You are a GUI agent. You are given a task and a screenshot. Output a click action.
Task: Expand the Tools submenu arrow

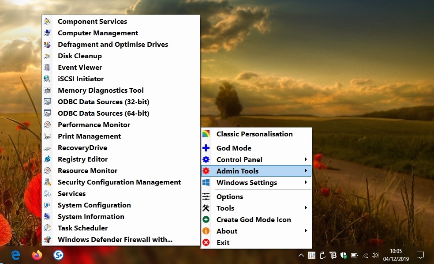tap(306, 208)
